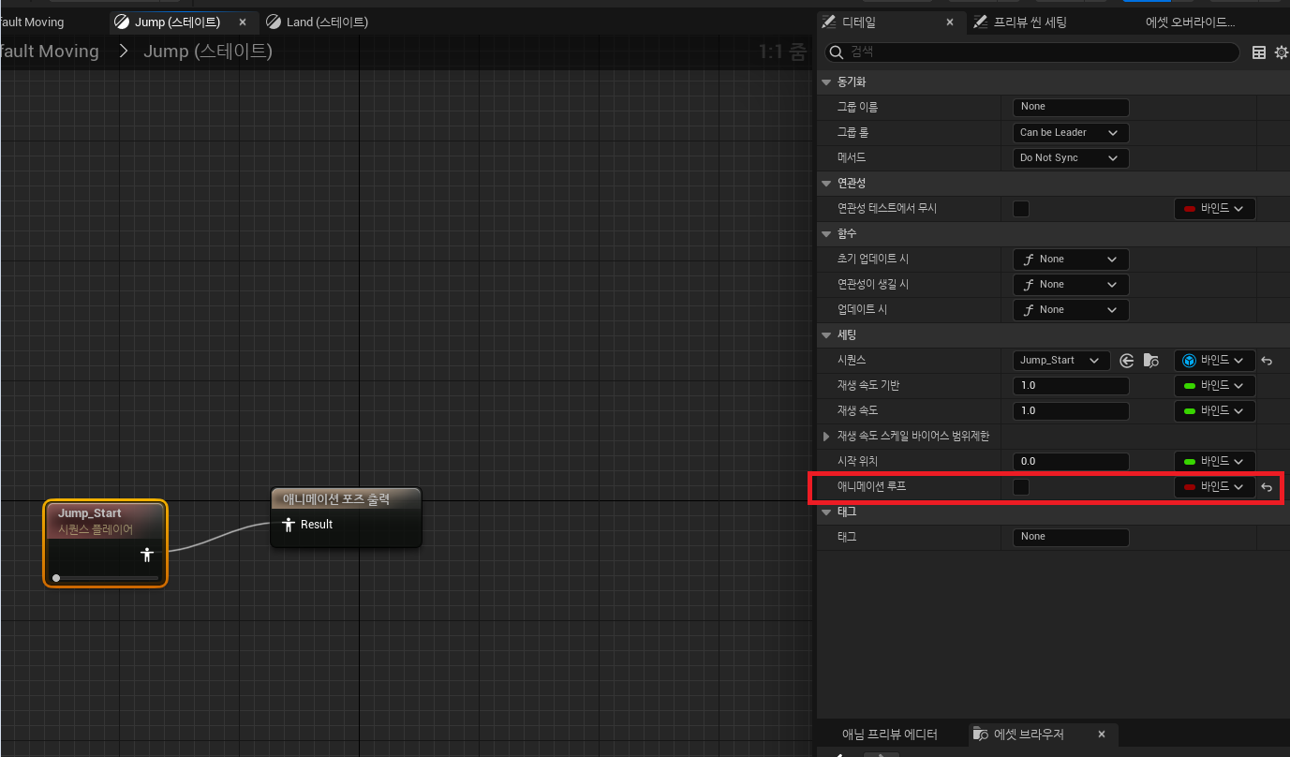Click the Default Moving breadcrumb link
Screen dimensions: 1290x757
(50, 52)
